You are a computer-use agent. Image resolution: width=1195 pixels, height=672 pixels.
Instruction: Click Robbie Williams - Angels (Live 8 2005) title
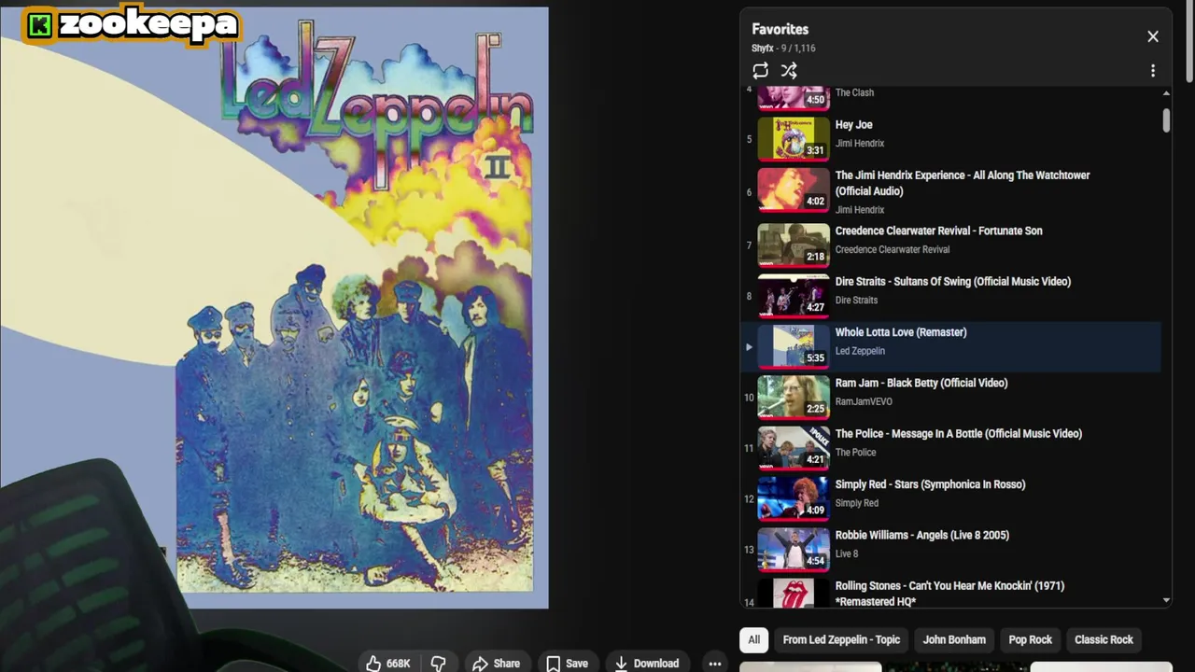(921, 535)
